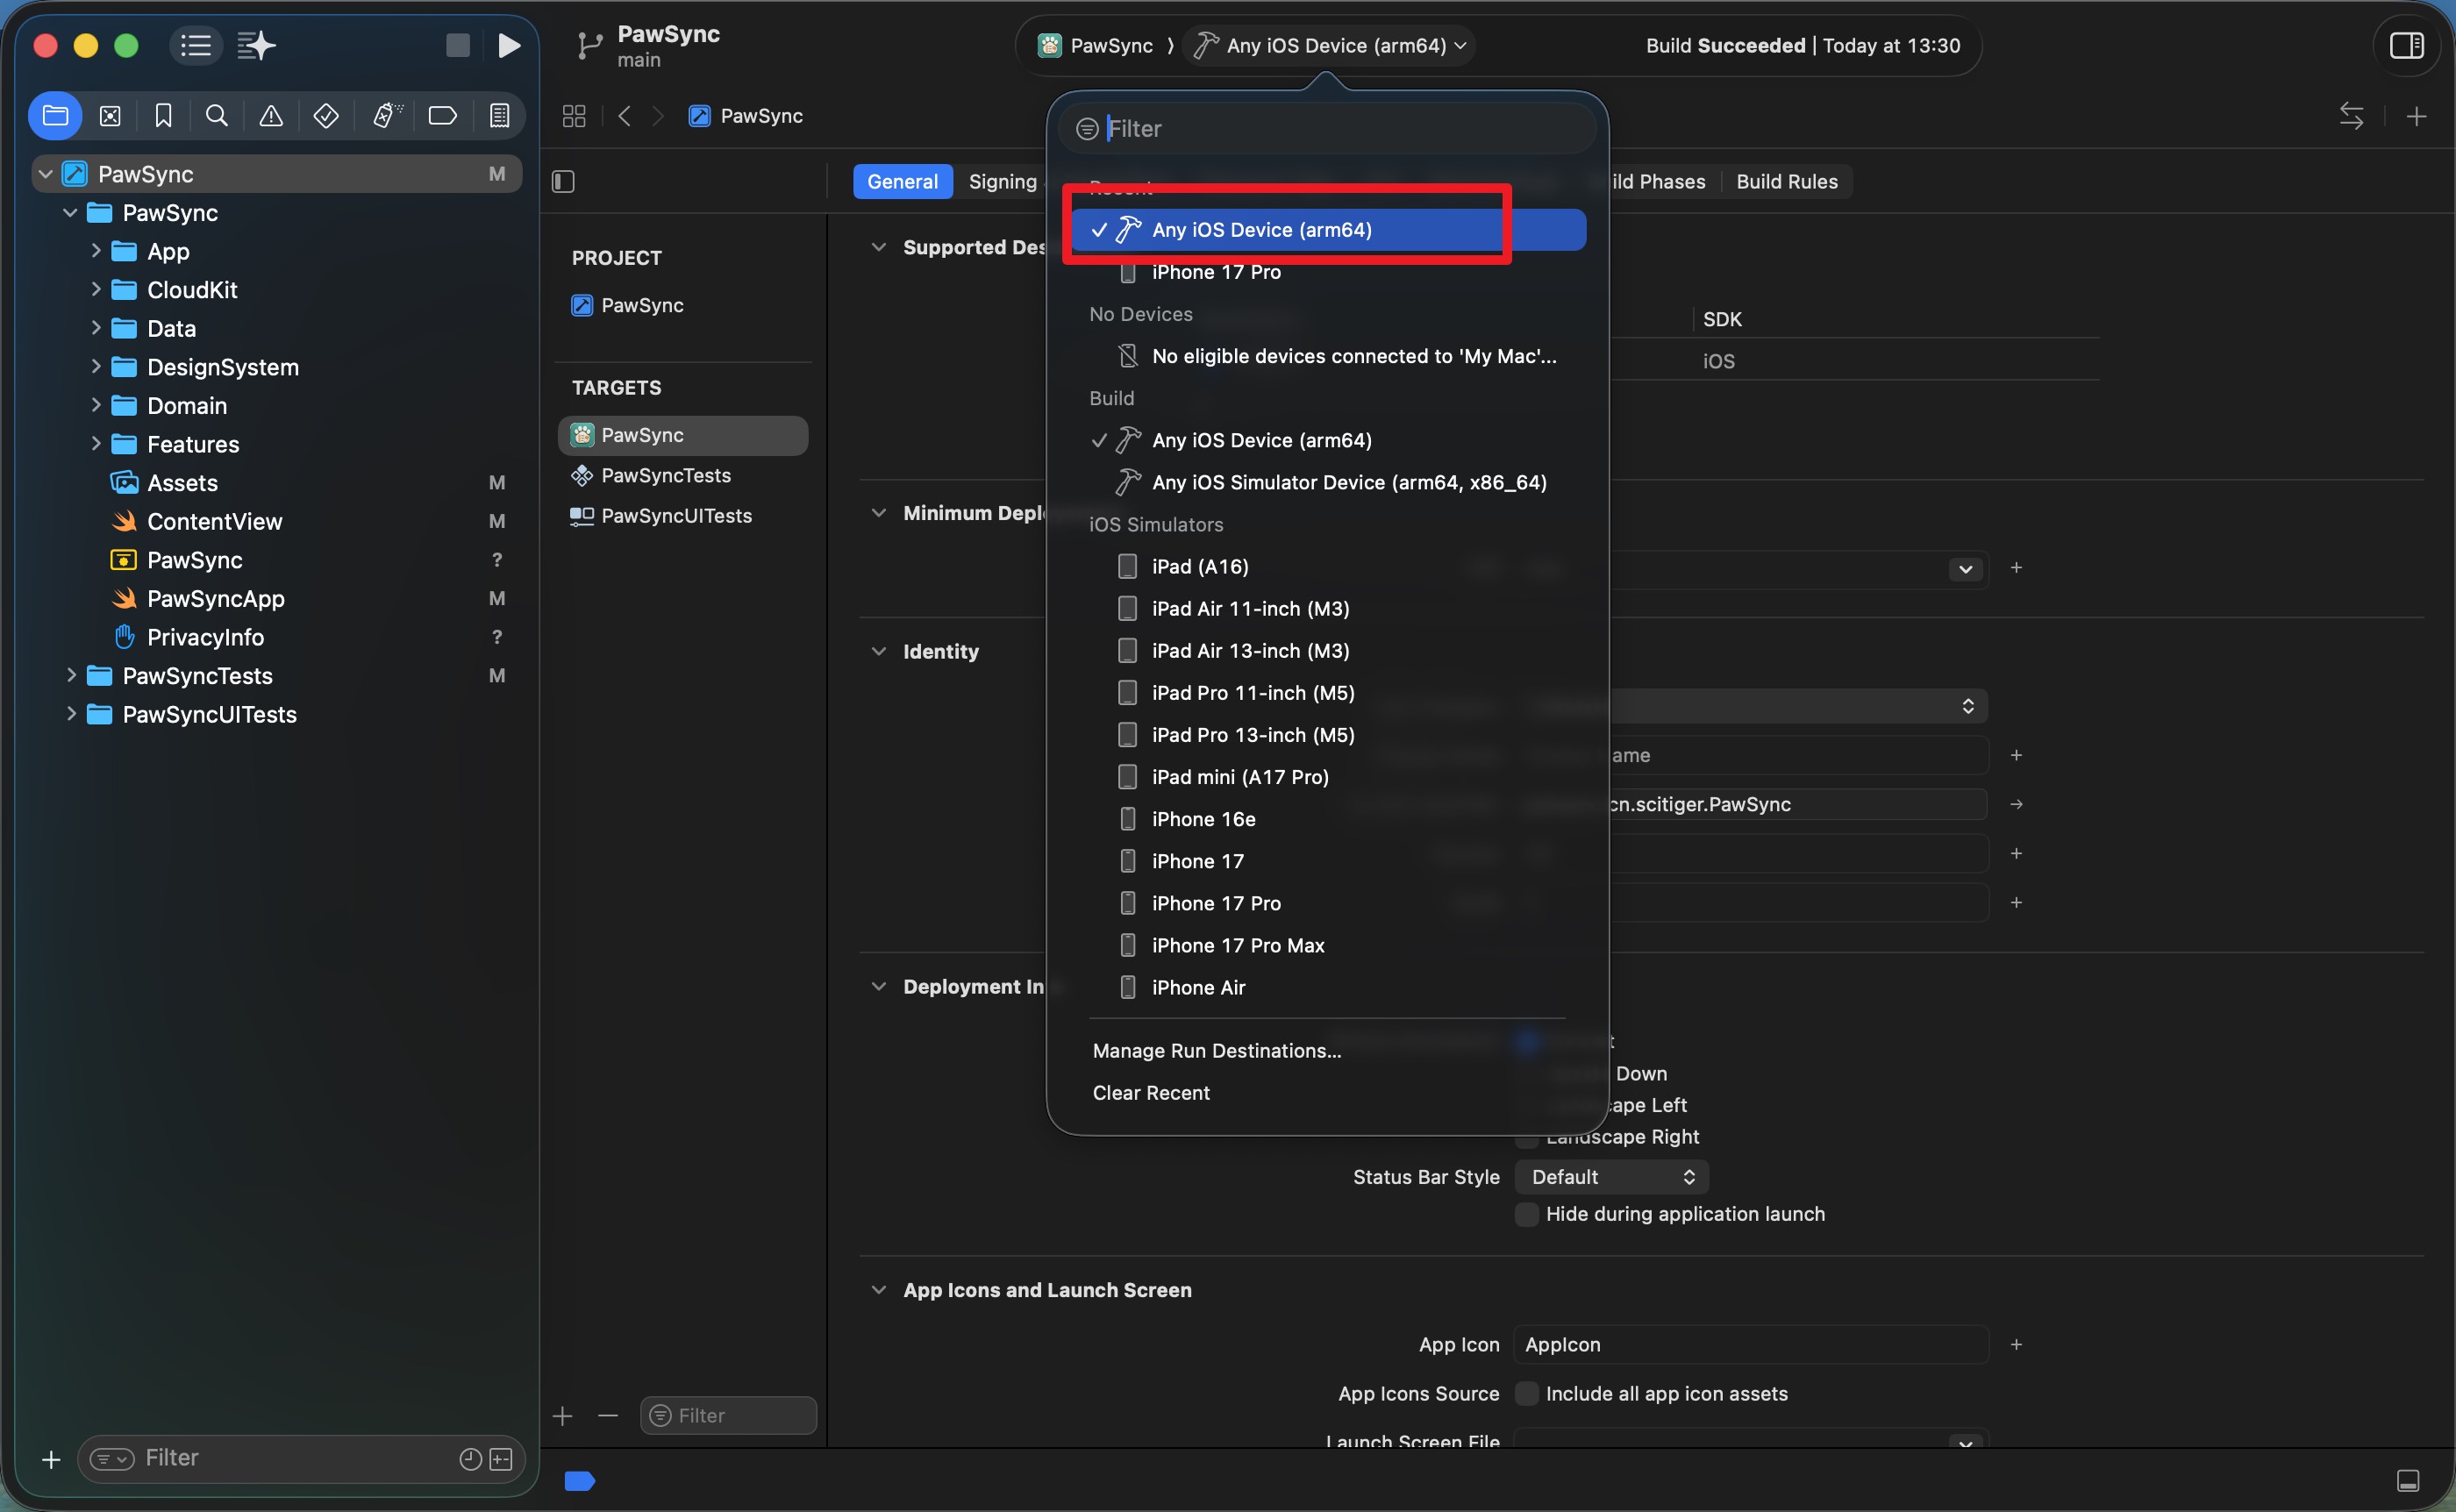Go back with the left chevron

(x=625, y=116)
